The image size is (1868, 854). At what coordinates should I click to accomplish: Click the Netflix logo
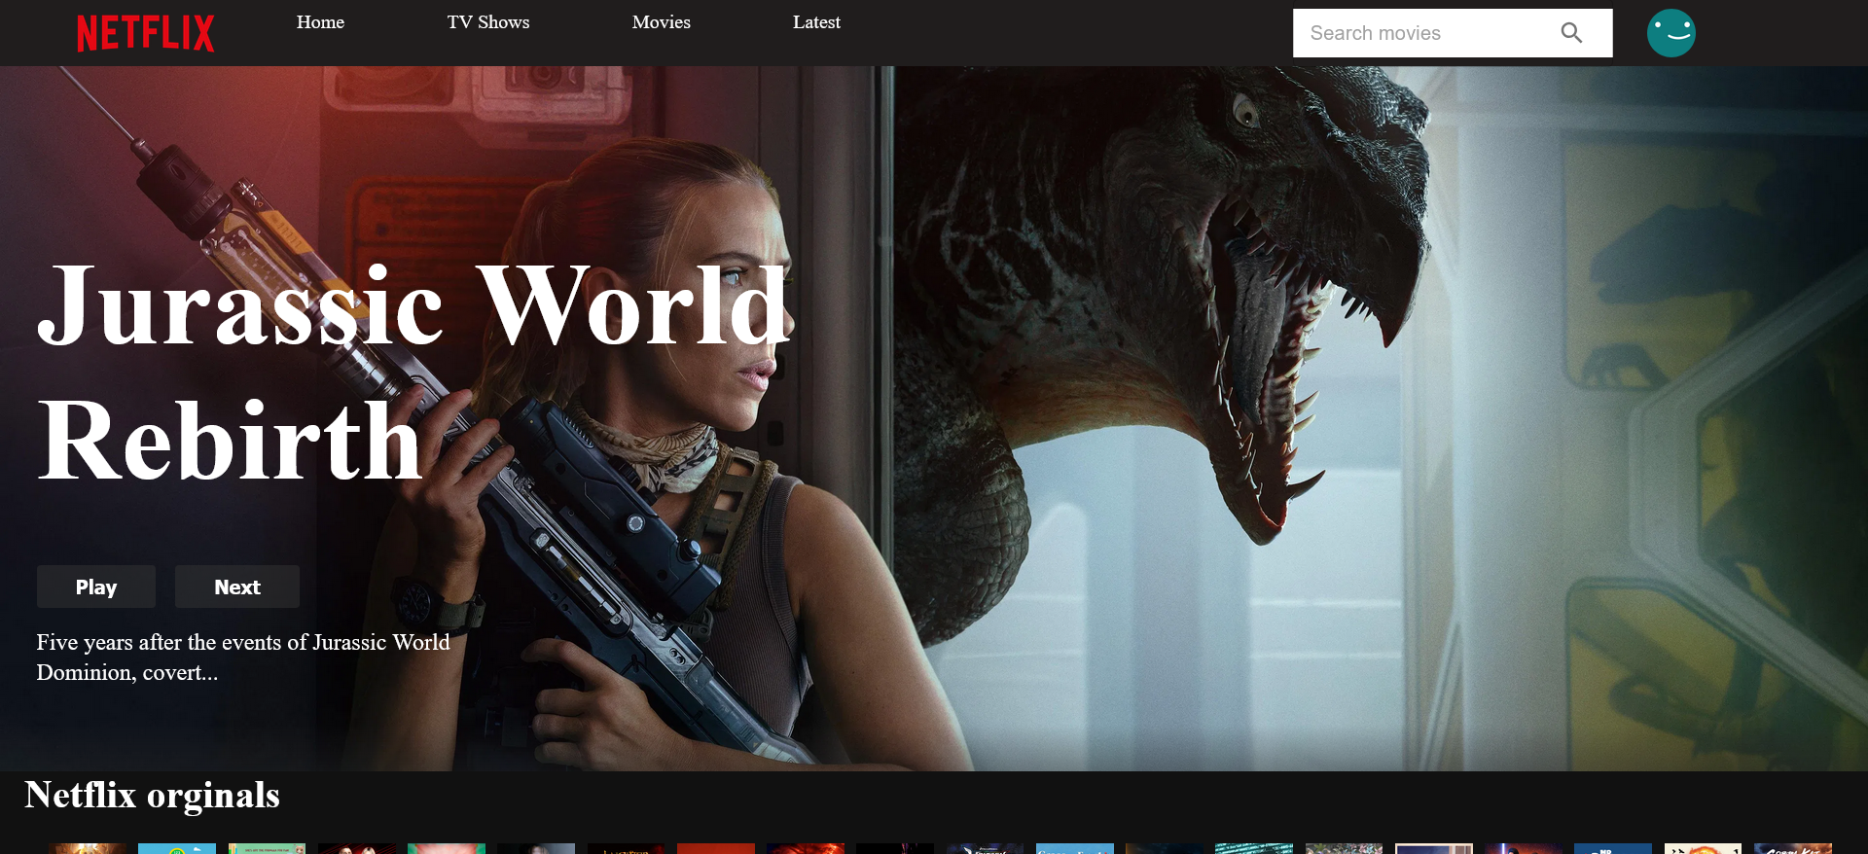tap(146, 33)
